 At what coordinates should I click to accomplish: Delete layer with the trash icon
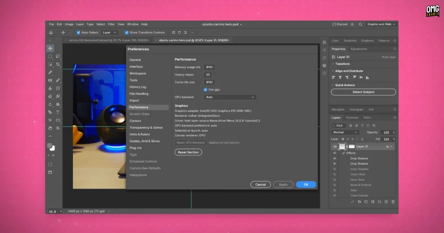pos(393,202)
